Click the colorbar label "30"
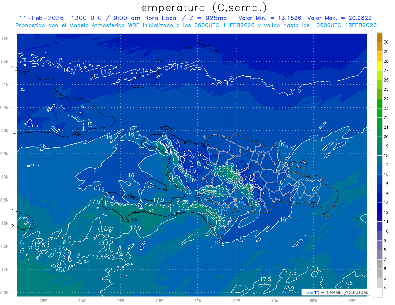The width and height of the screenshot is (395, 305). [386, 42]
